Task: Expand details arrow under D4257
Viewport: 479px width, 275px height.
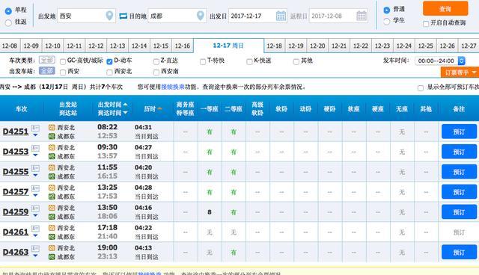Action: click(35, 196)
